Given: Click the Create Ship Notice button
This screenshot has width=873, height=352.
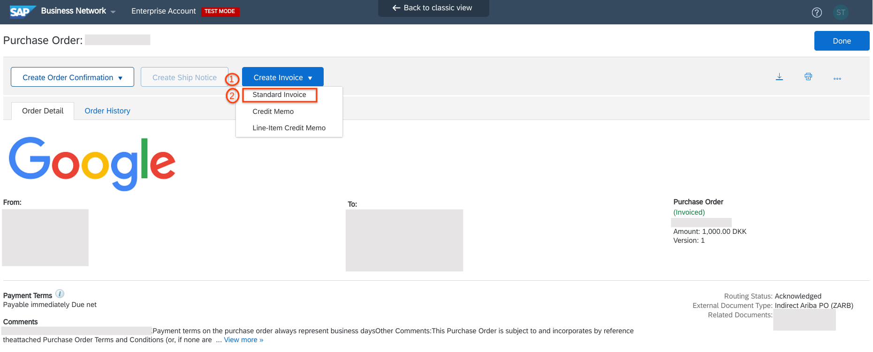Looking at the screenshot, I should coord(184,77).
